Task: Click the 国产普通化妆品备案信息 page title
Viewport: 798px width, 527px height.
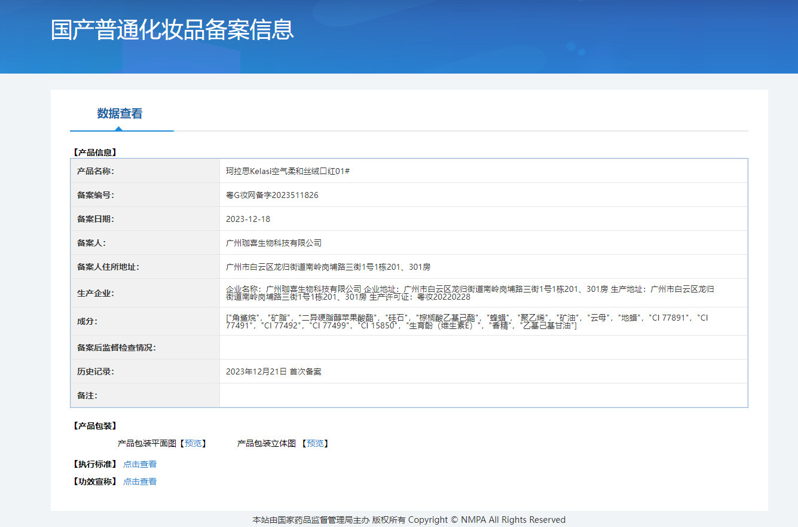Action: click(x=173, y=30)
